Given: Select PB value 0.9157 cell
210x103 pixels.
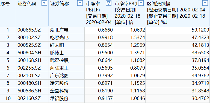Looking at the screenshot, I should [99, 98].
